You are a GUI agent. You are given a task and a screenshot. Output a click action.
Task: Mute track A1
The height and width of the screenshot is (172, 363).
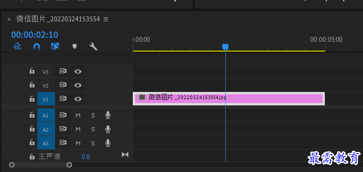78,115
